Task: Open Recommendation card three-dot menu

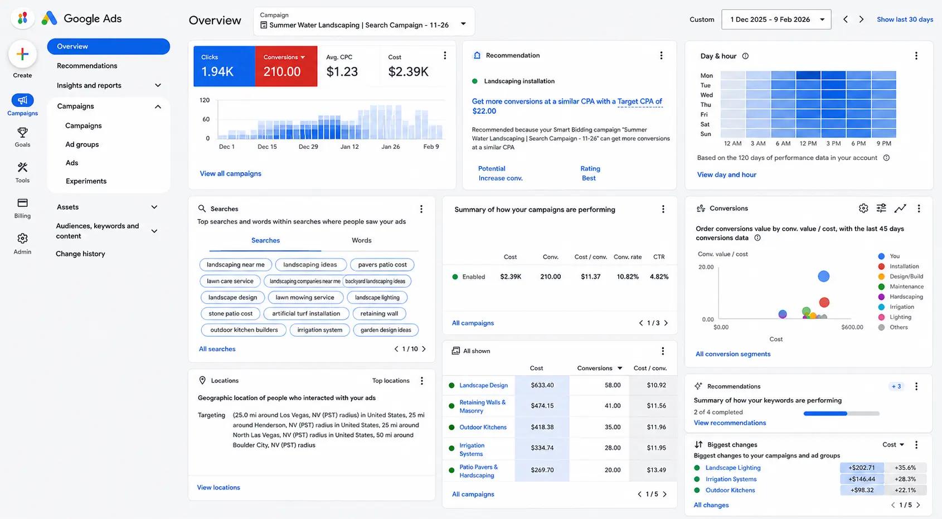Action: tap(661, 56)
